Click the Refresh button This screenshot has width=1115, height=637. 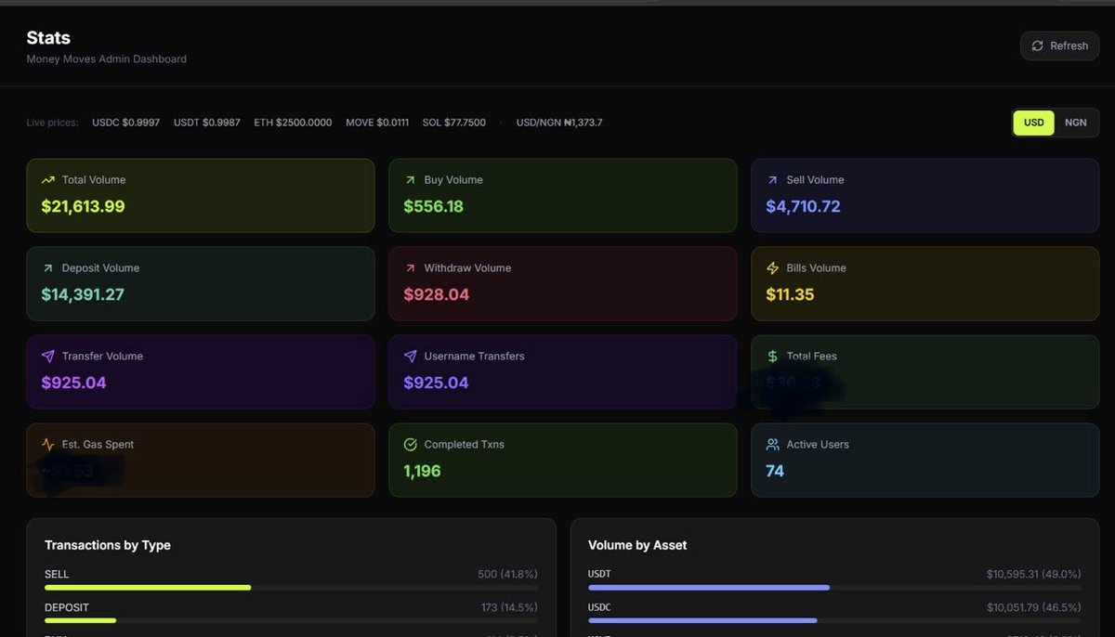point(1060,45)
